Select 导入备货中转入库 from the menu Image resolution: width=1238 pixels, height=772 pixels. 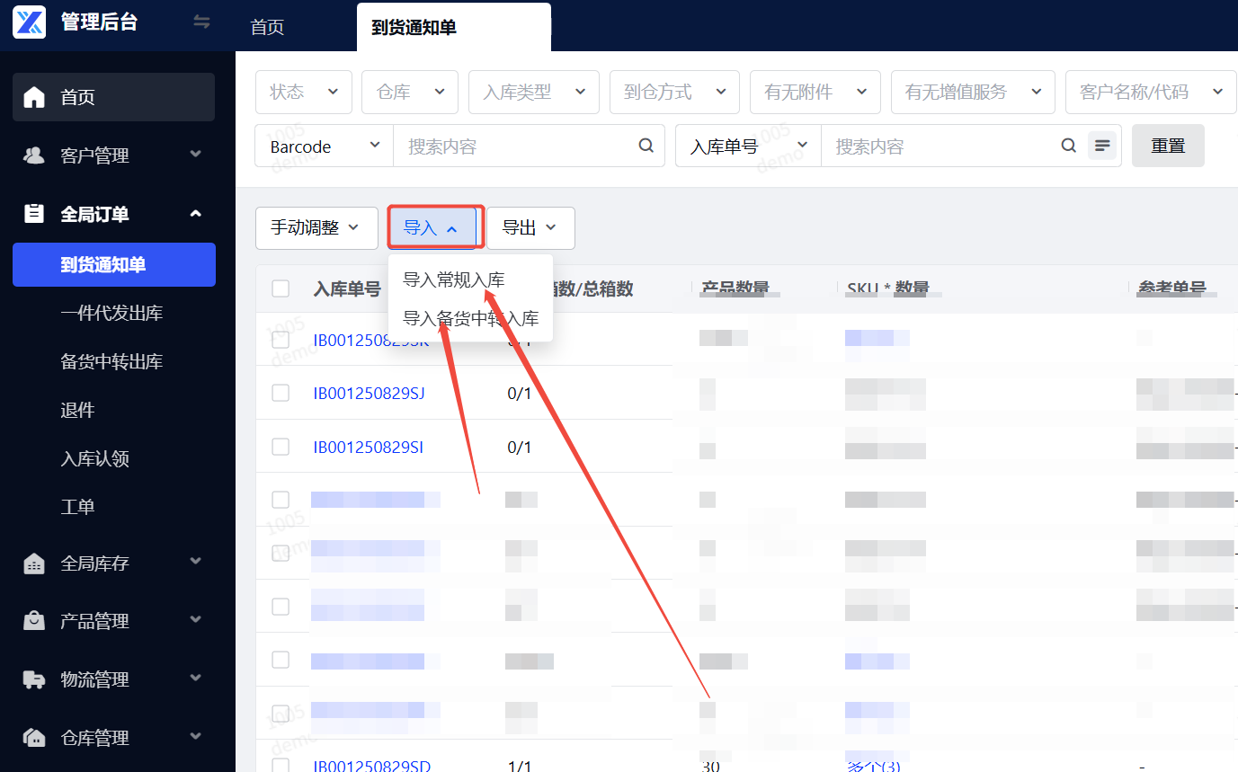click(x=471, y=318)
